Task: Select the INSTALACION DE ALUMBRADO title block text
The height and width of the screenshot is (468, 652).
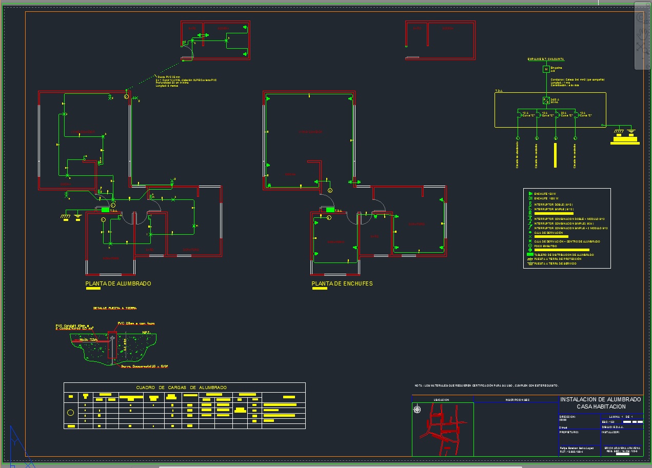Action: 600,403
